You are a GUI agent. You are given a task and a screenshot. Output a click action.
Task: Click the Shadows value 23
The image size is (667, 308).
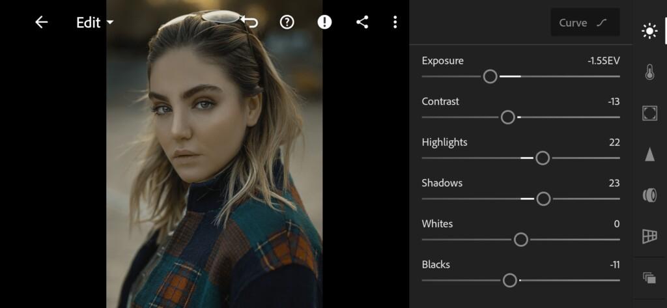pos(614,184)
